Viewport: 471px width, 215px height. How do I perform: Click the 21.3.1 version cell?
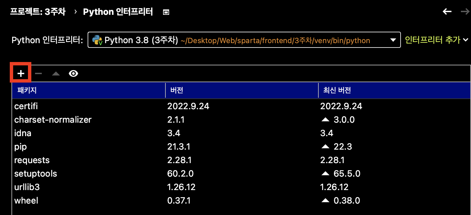click(180, 147)
